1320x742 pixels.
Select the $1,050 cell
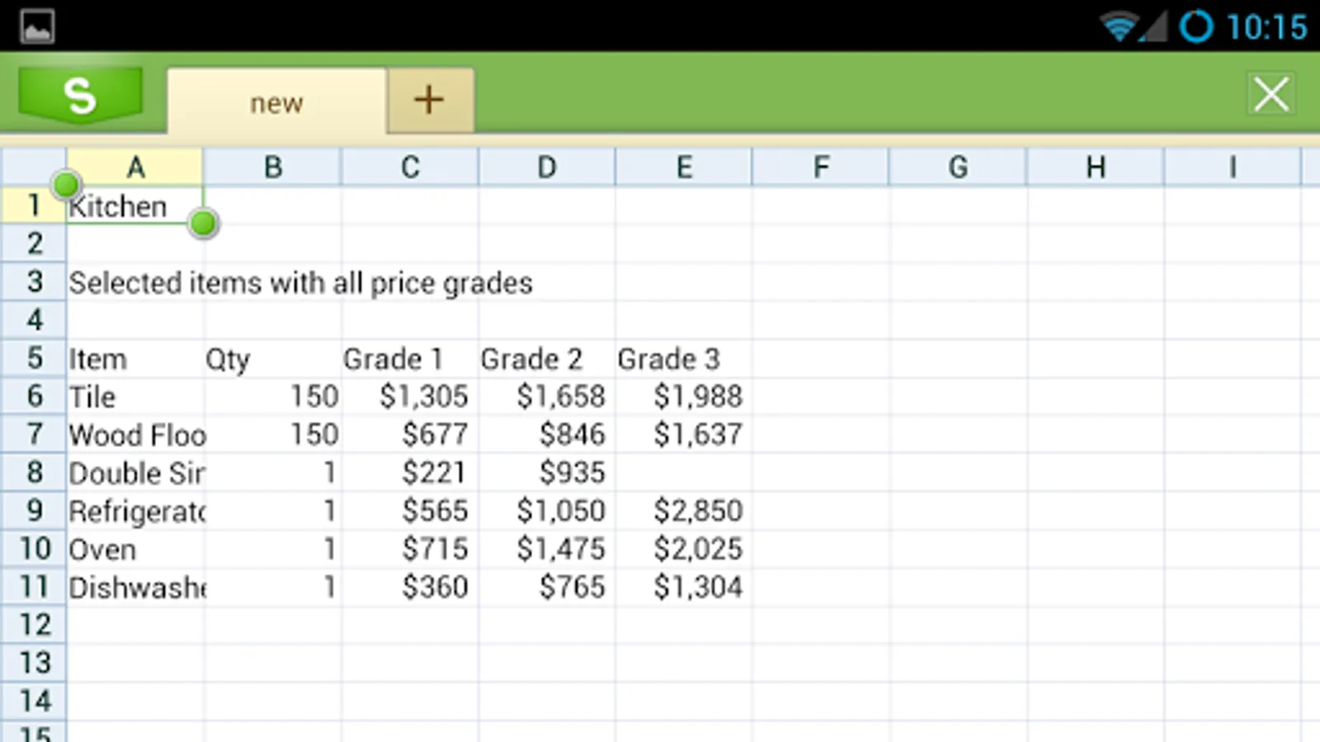[x=547, y=511]
